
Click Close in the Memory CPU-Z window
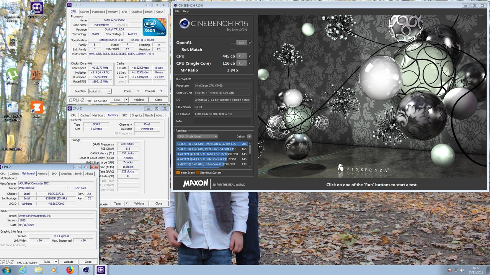pyautogui.click(x=158, y=203)
